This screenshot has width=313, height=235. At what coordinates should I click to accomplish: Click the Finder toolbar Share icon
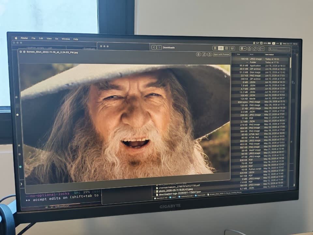(x=249, y=49)
